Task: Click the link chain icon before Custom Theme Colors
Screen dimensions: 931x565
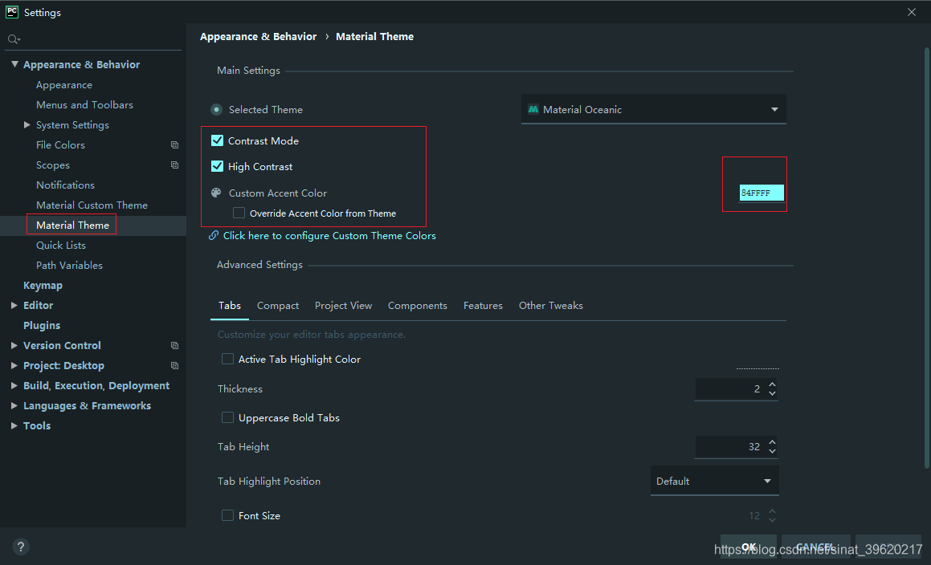Action: pyautogui.click(x=214, y=236)
